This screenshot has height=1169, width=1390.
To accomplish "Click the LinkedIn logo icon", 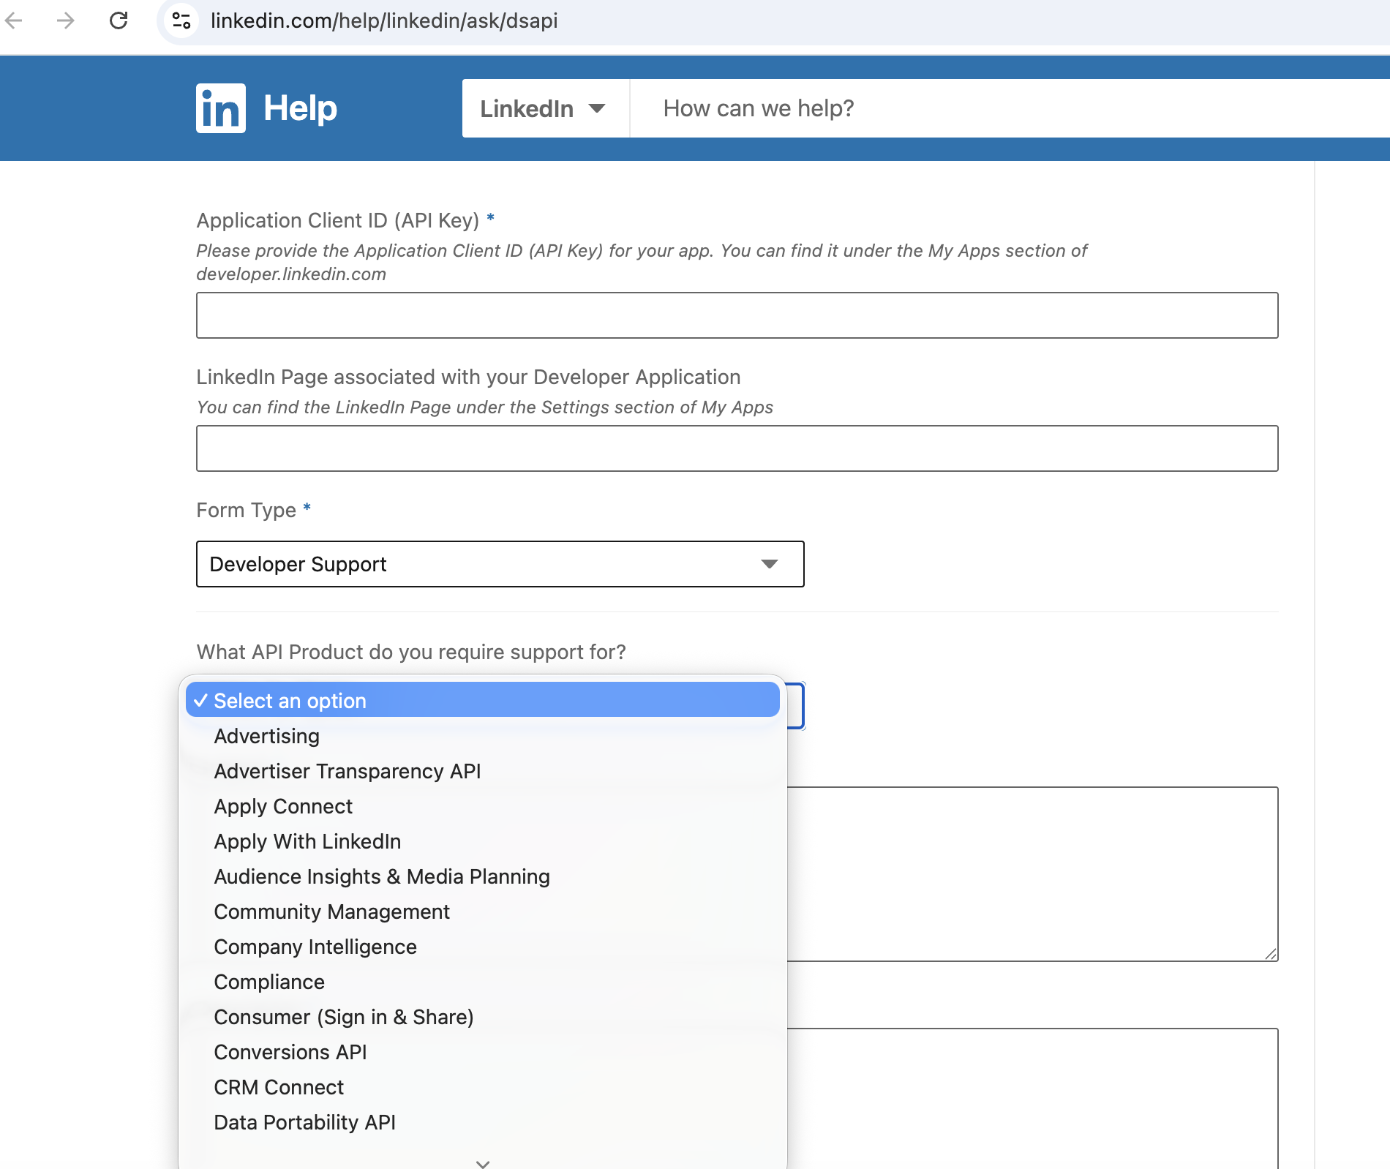I will (220, 108).
